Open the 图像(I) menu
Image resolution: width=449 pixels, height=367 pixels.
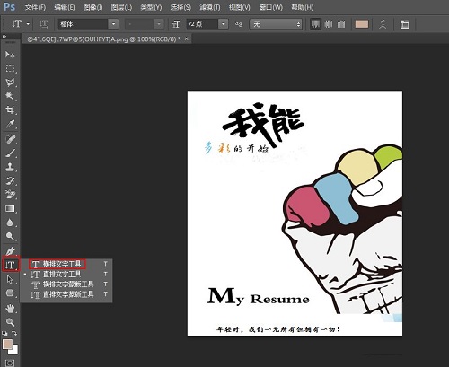[x=92, y=7]
